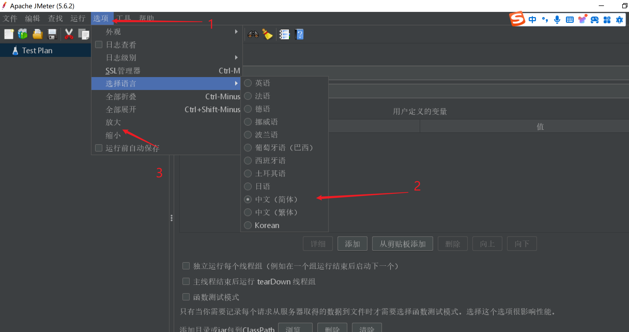Click the 从剪贴板添加 button
The height and width of the screenshot is (332, 629).
pos(402,244)
